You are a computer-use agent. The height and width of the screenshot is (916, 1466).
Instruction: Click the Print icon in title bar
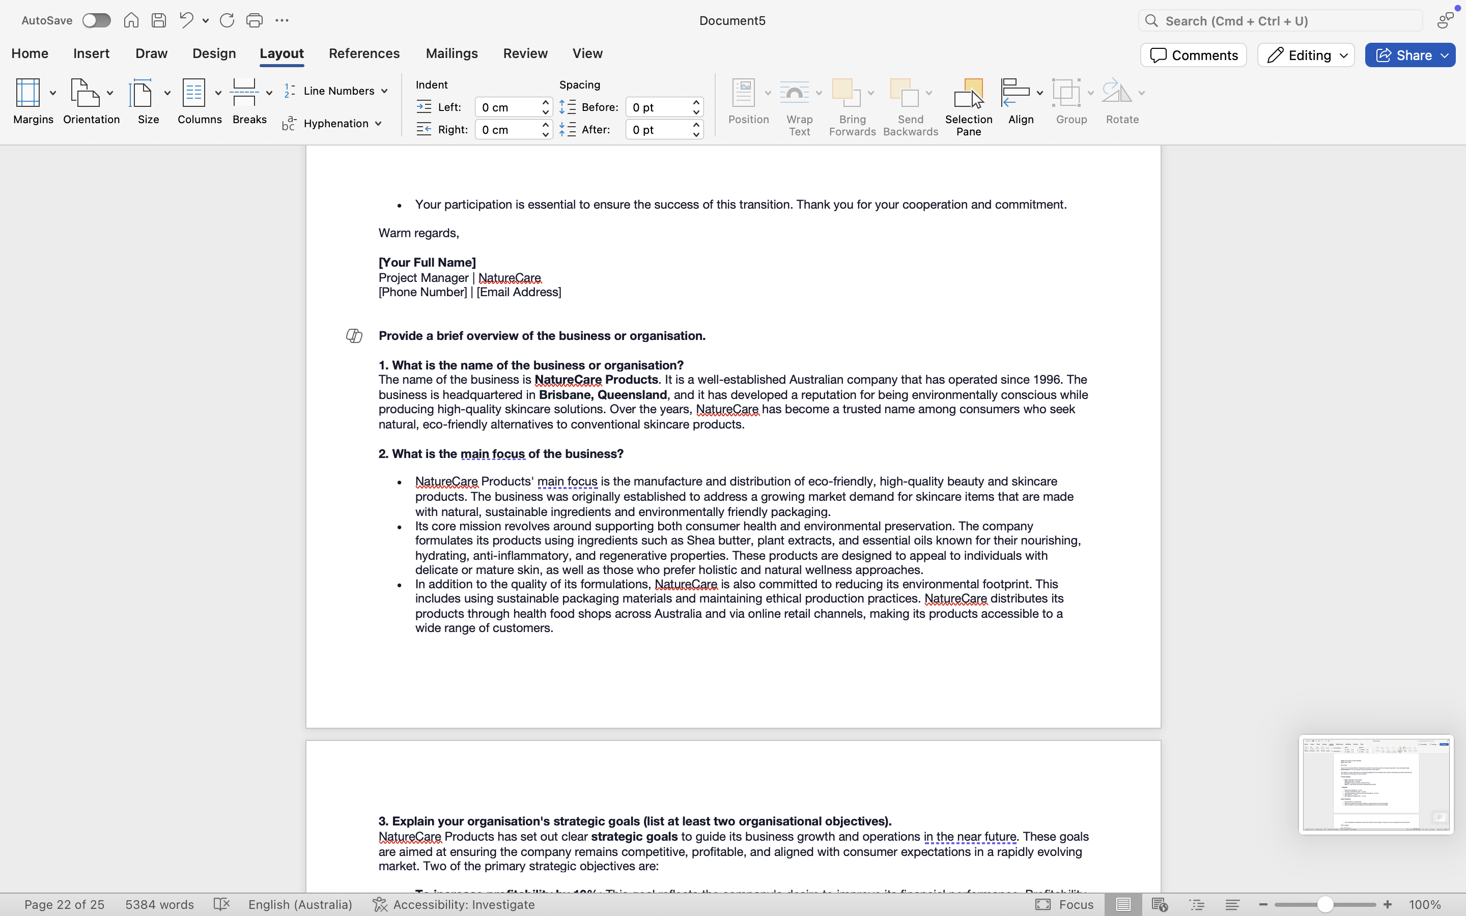click(255, 20)
